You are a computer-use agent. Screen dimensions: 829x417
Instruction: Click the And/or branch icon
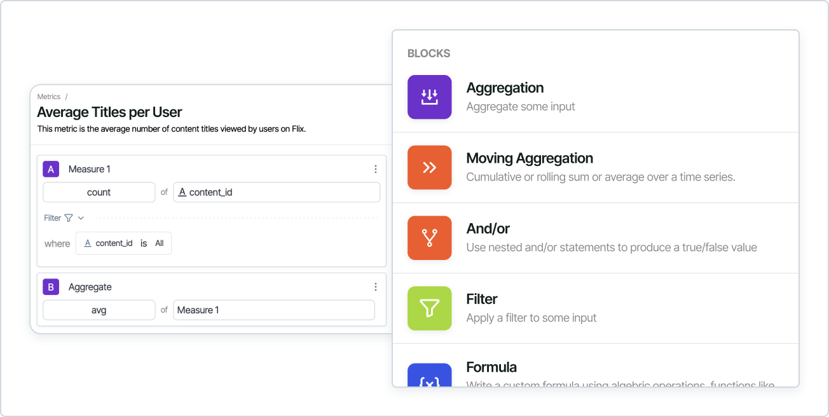(429, 238)
